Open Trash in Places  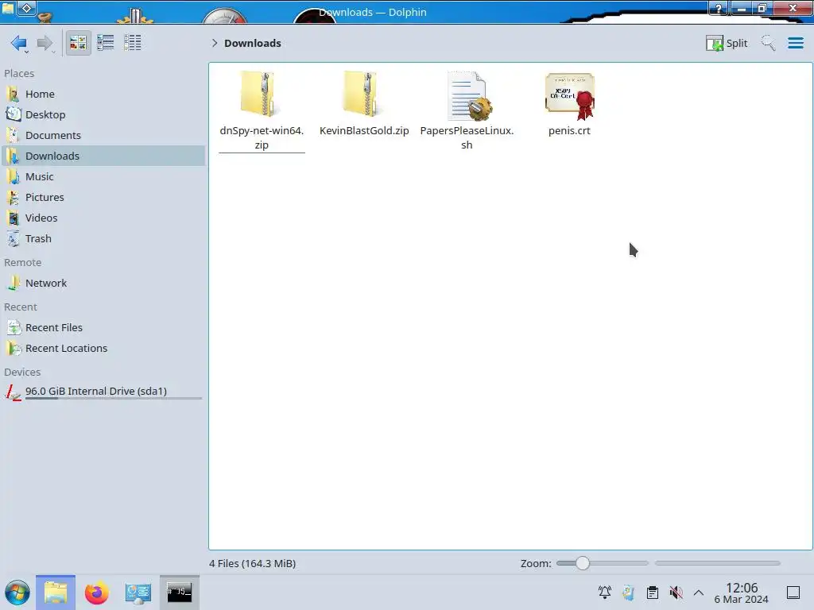coord(103,239)
